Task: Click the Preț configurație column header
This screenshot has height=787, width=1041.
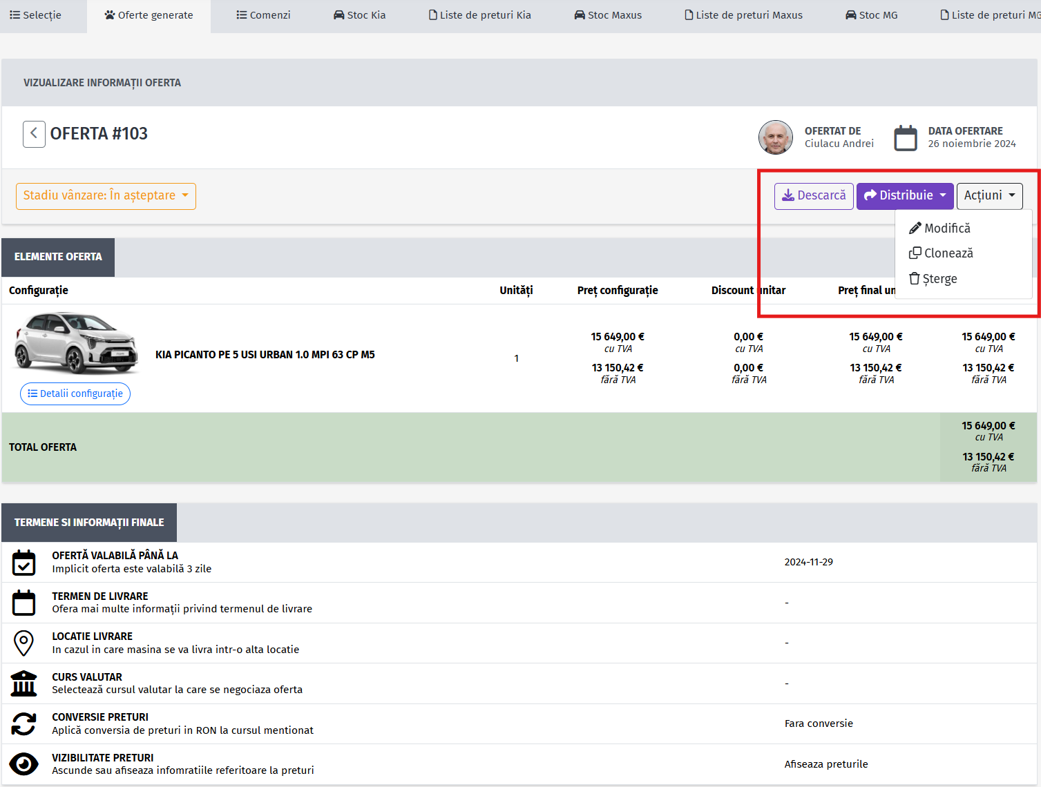Action: coord(618,291)
